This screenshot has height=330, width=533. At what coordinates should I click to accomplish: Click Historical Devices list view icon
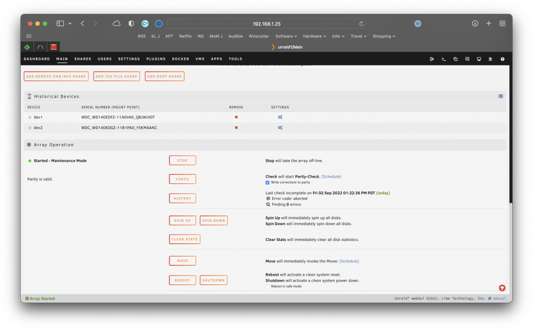(x=500, y=96)
